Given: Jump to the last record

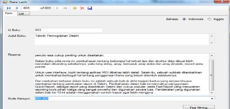Looking at the screenshot, I should click(65, 8).
